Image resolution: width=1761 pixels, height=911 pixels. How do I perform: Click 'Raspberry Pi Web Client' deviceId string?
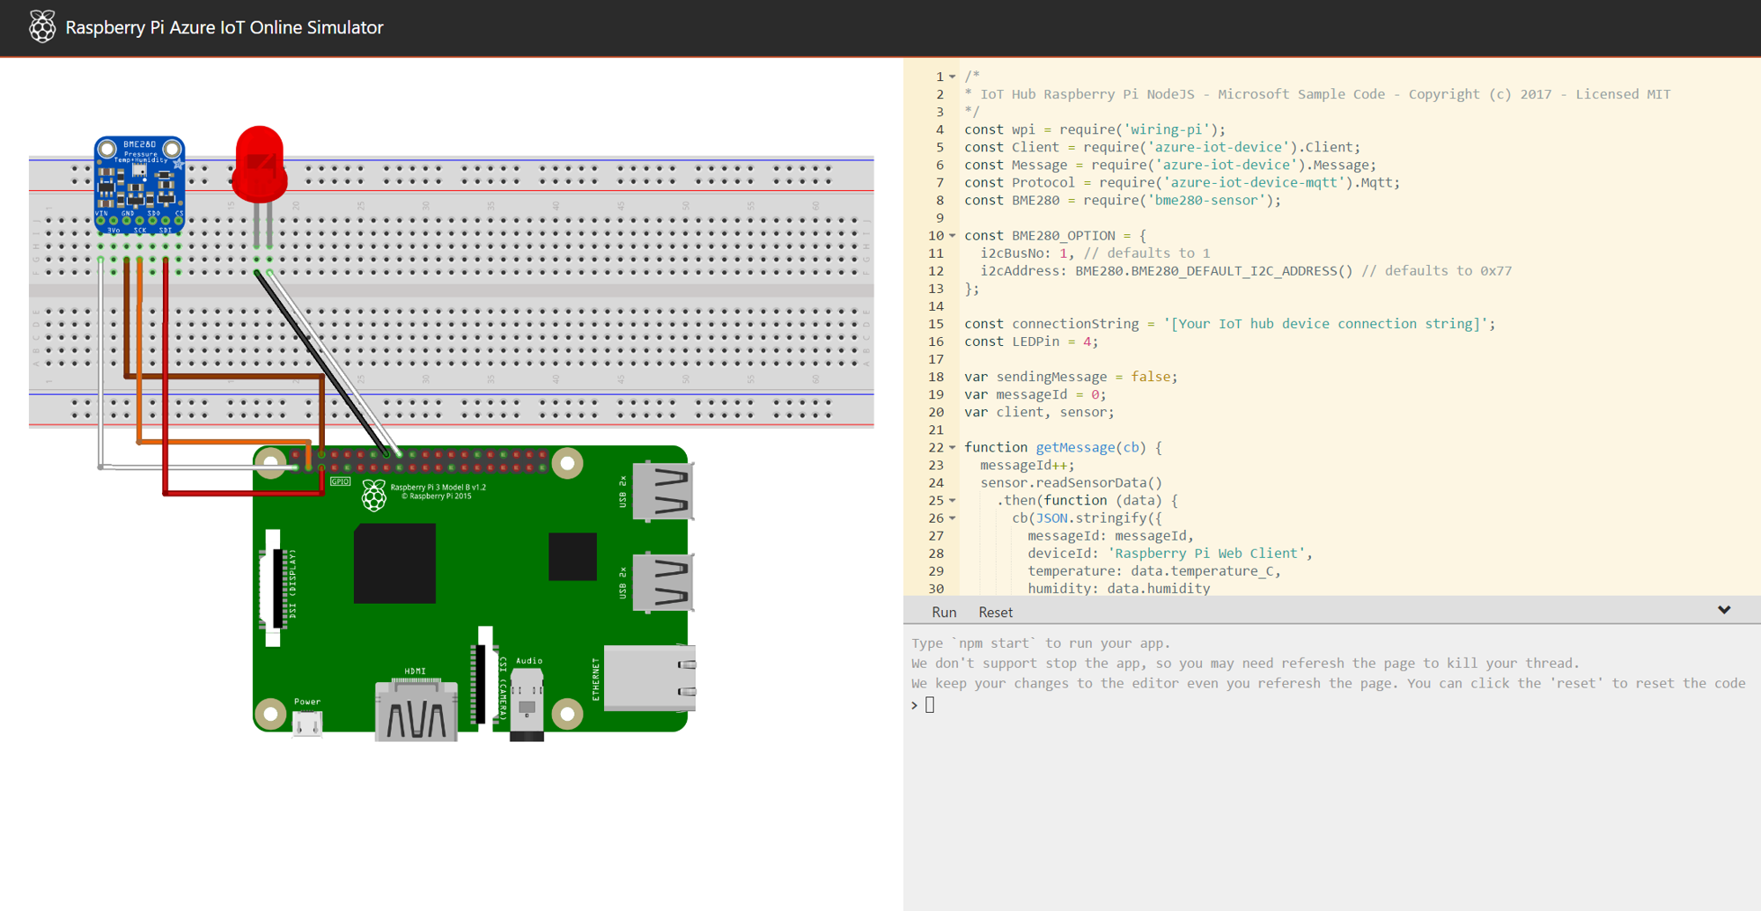click(x=1206, y=553)
